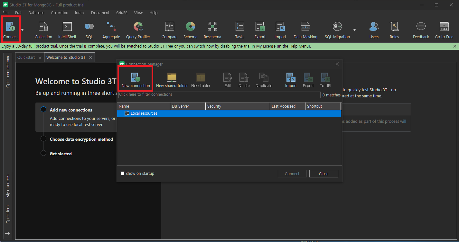
Task: Click the Close button in Connection Manager
Action: pyautogui.click(x=324, y=174)
